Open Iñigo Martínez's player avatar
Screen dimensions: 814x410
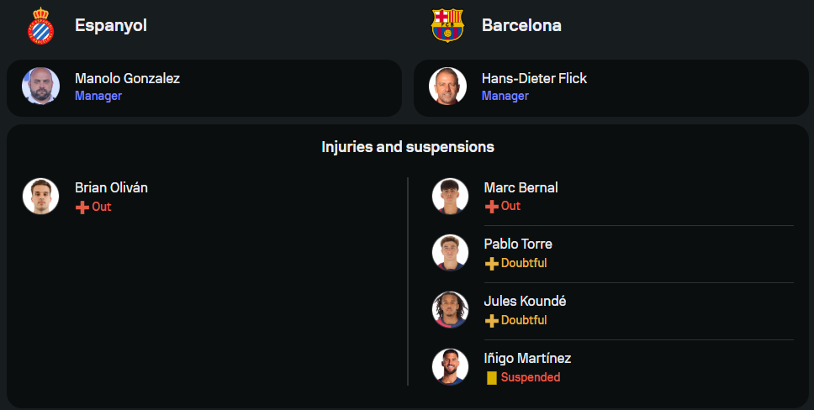click(x=450, y=367)
